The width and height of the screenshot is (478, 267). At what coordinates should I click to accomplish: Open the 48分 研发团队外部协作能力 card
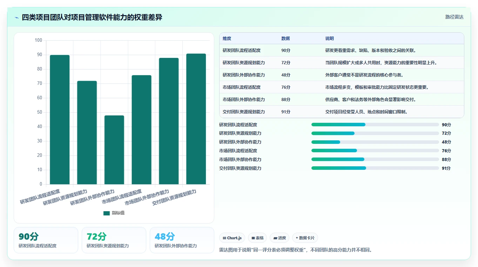pos(182,240)
